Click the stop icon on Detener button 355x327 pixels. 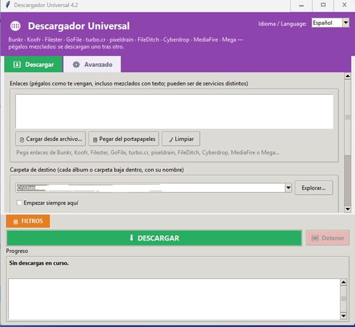pyautogui.click(x=315, y=238)
